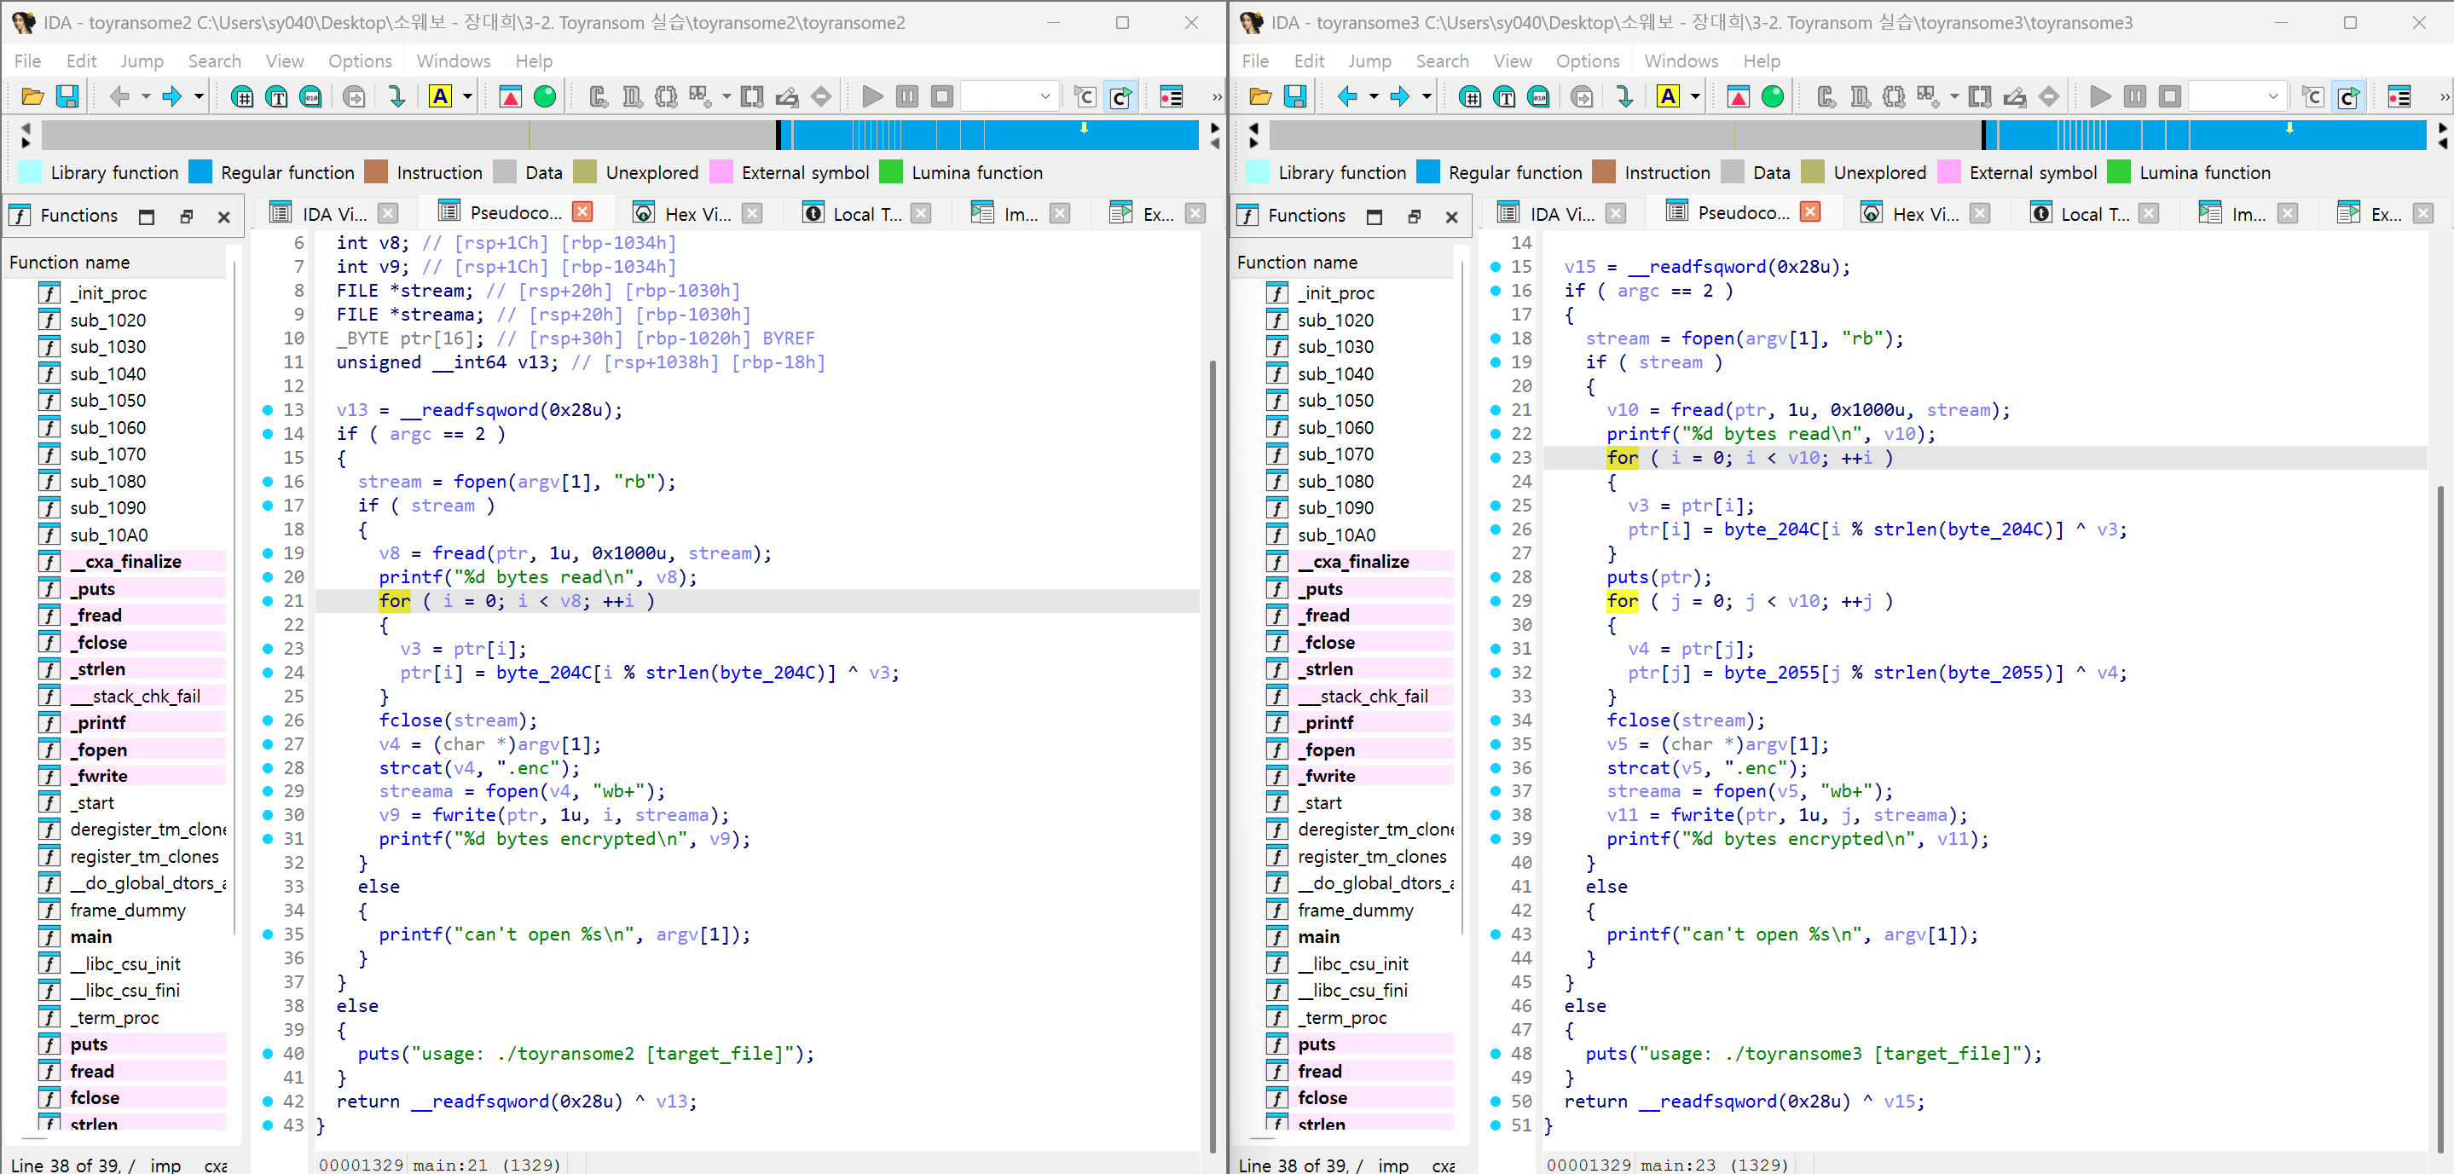Viewport: 2454px width, 1174px height.
Task: Close Local Types tab in toyransome3
Action: pyautogui.click(x=2148, y=213)
